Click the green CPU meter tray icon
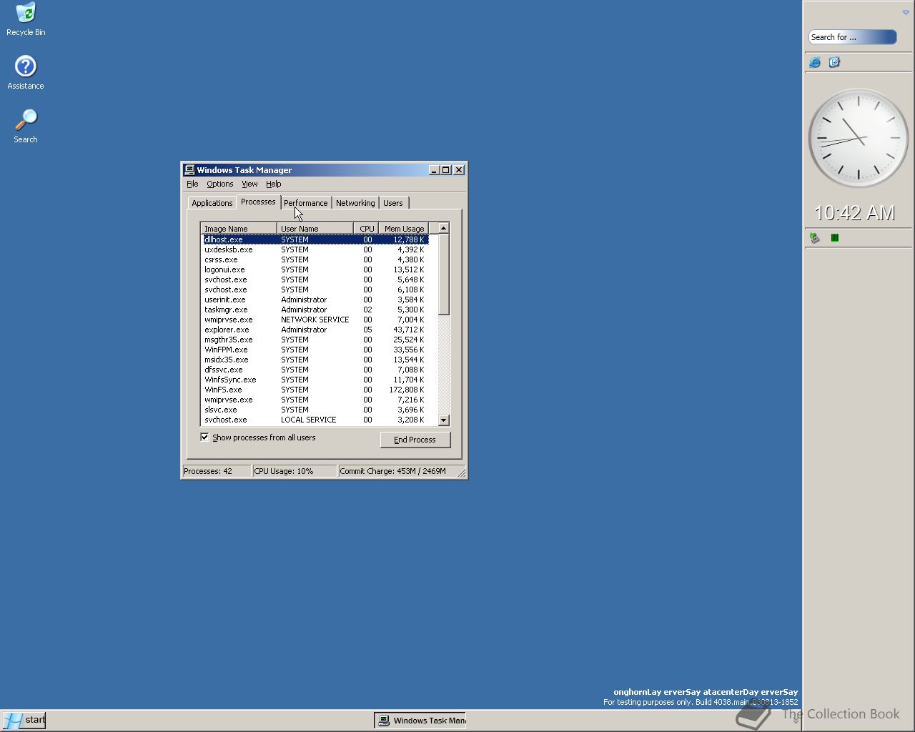This screenshot has height=732, width=915. [x=834, y=238]
